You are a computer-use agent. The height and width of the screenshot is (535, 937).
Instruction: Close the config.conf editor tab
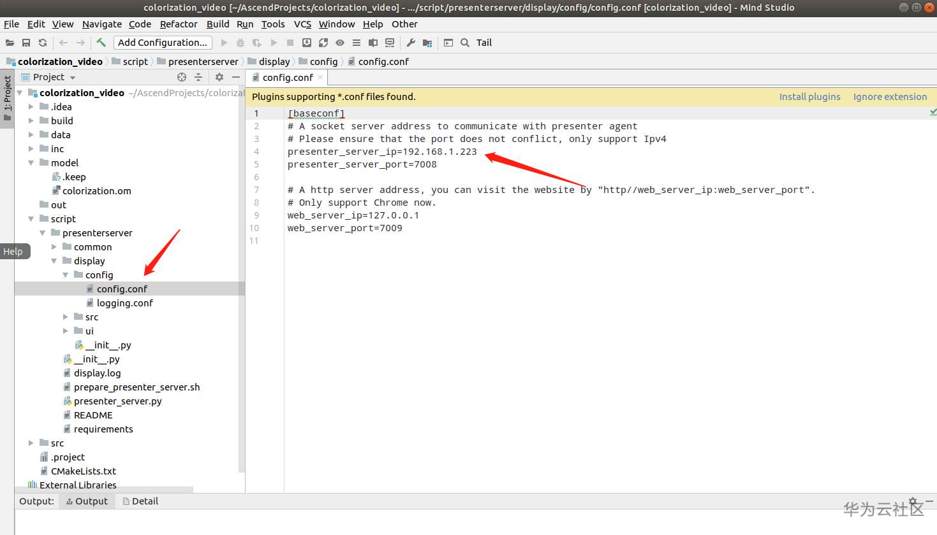click(320, 77)
